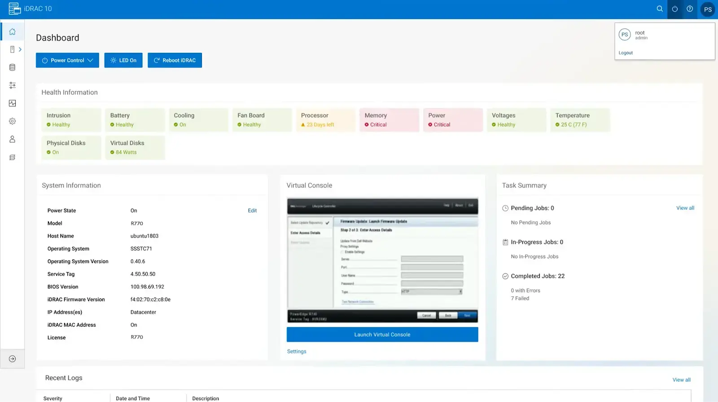Click the In-Progress Jobs calendar icon
718x402 pixels.
pyautogui.click(x=505, y=242)
